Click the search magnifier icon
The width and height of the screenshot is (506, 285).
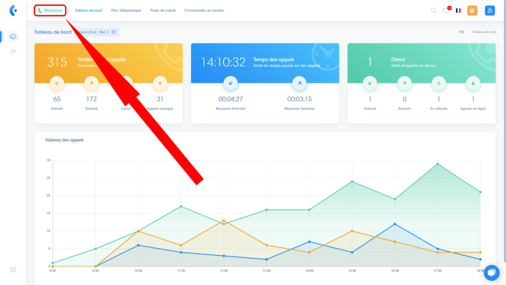pos(433,10)
